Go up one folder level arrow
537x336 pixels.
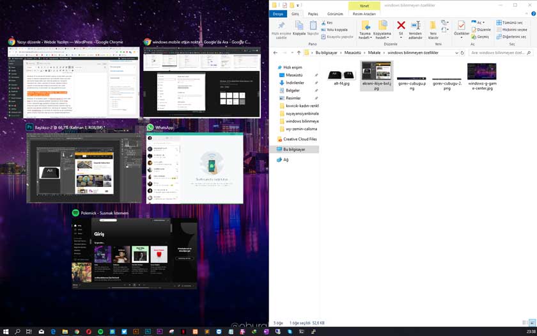pyautogui.click(x=299, y=52)
